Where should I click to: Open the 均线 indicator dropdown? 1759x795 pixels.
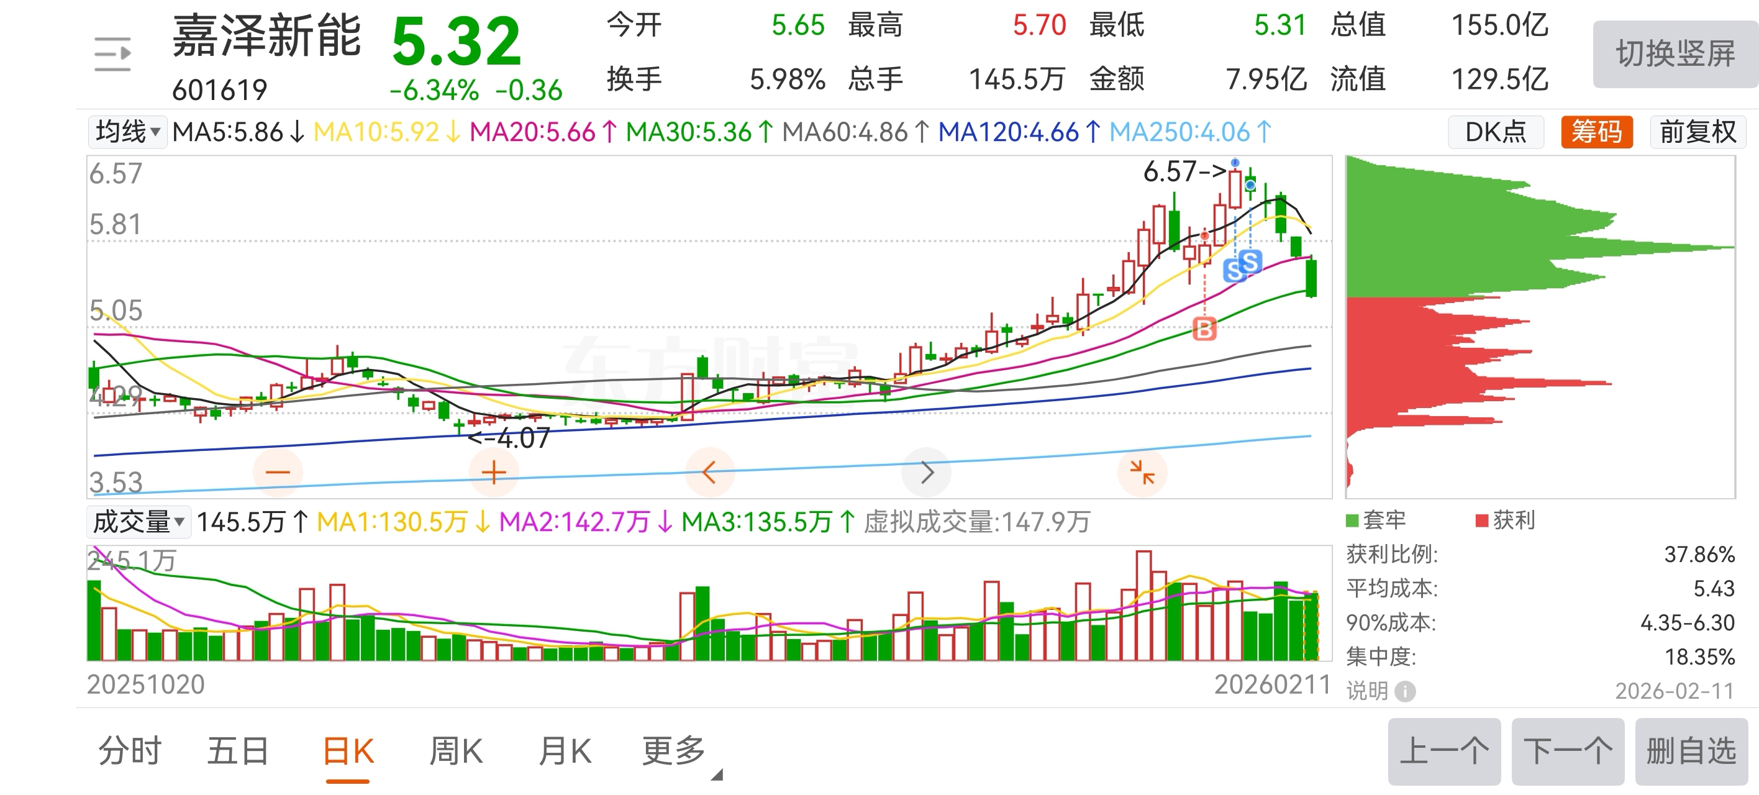128,132
